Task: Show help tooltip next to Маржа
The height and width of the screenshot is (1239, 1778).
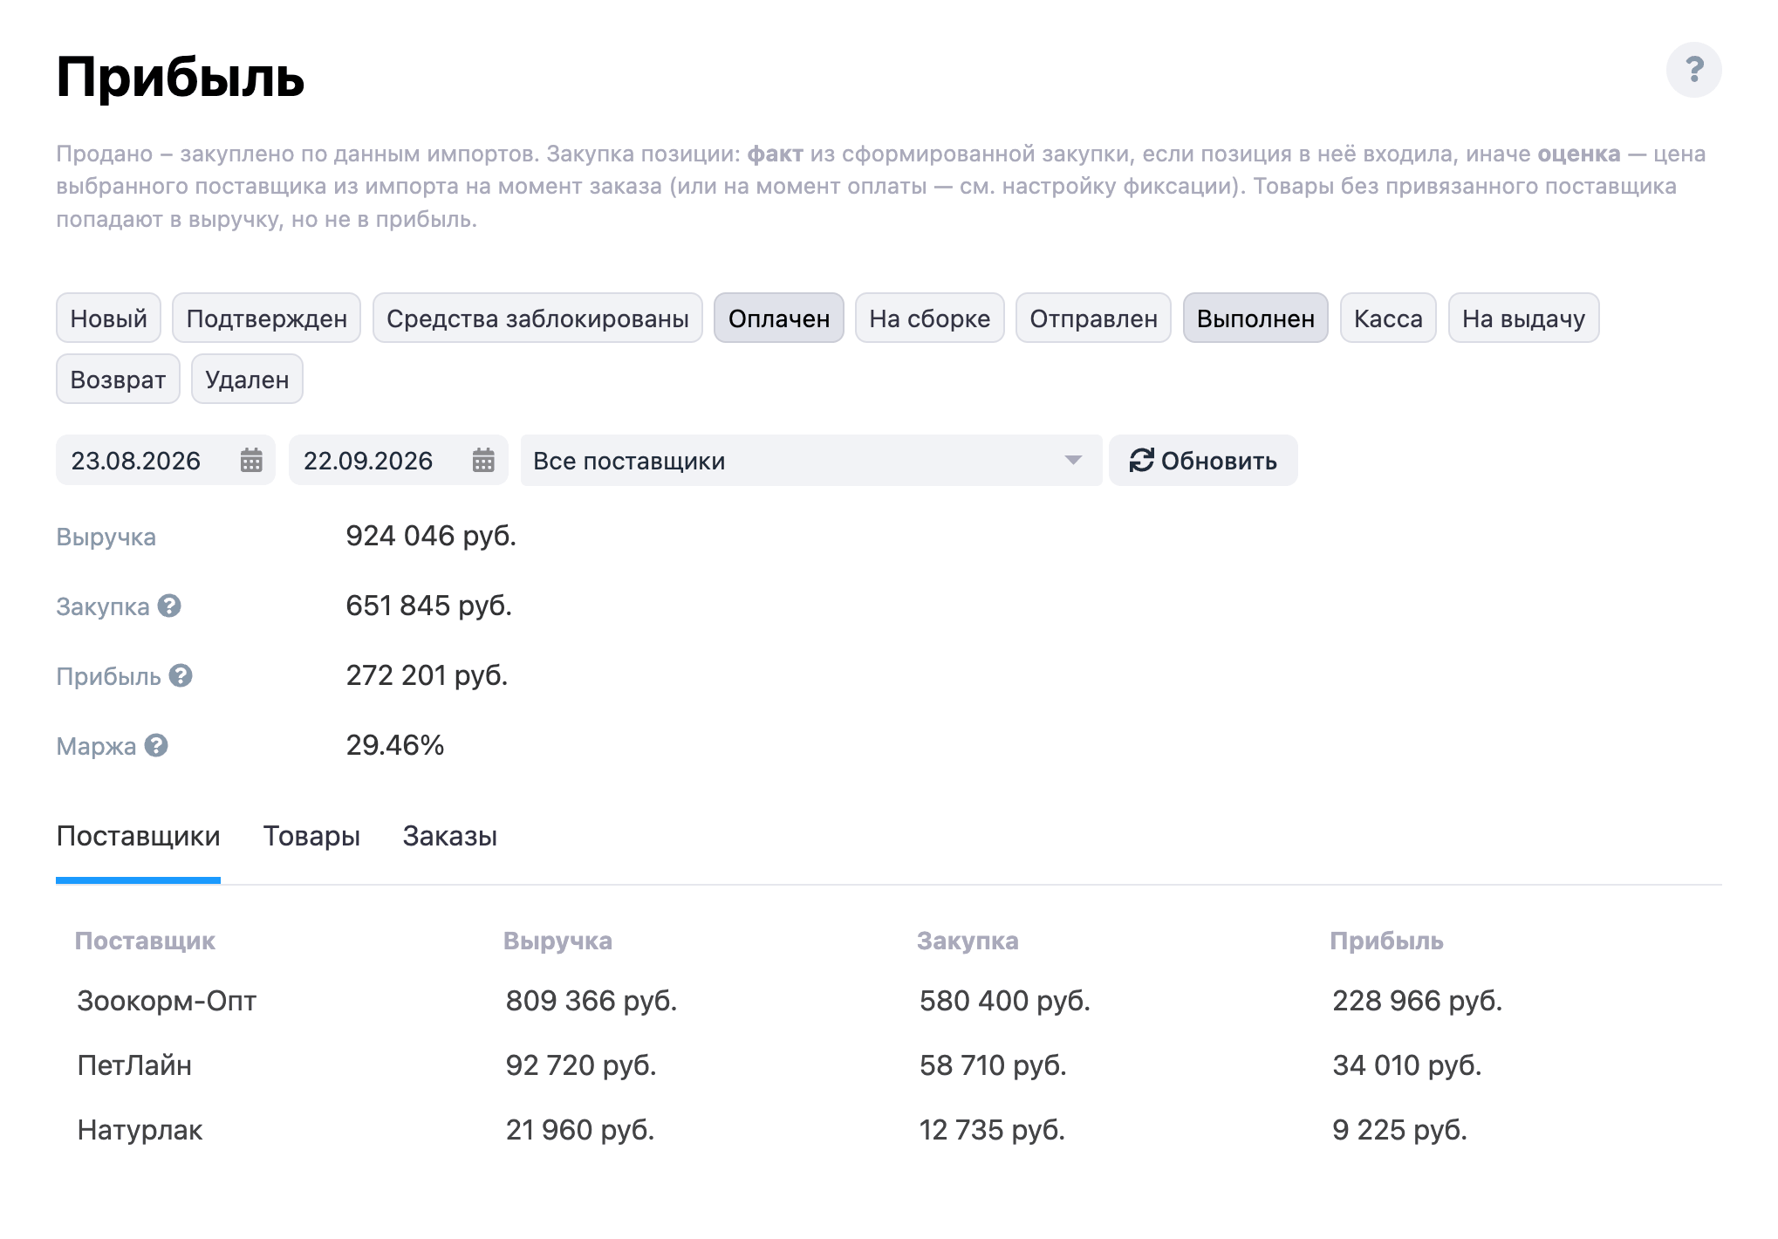Action: [x=156, y=745]
